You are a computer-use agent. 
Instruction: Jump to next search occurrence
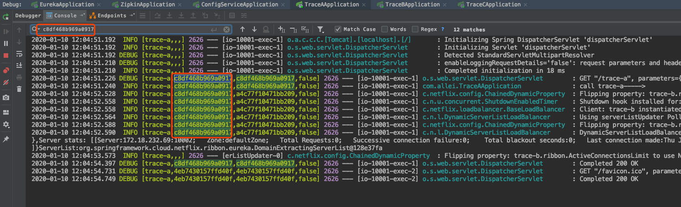point(254,29)
